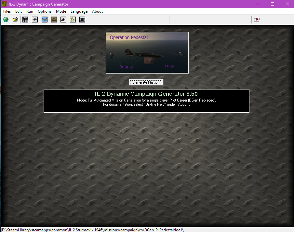Click the camera toolbar icon

82,20
